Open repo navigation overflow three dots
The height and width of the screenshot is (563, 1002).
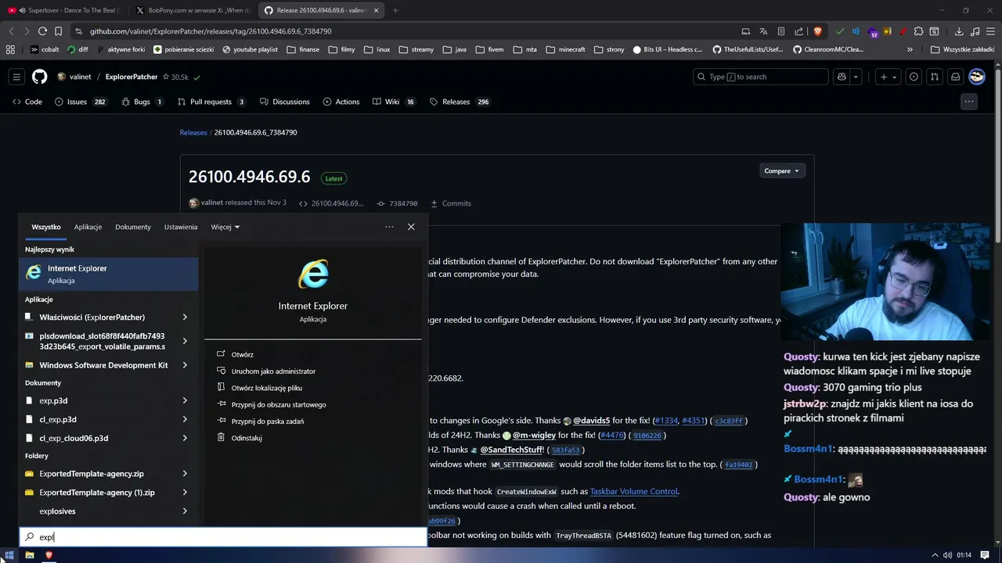pyautogui.click(x=969, y=102)
